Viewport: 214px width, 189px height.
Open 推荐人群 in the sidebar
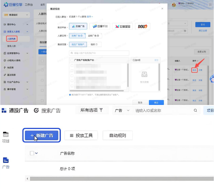(x=11, y=46)
